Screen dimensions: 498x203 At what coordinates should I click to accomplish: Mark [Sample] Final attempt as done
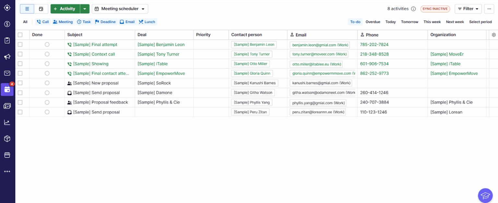tap(47, 44)
